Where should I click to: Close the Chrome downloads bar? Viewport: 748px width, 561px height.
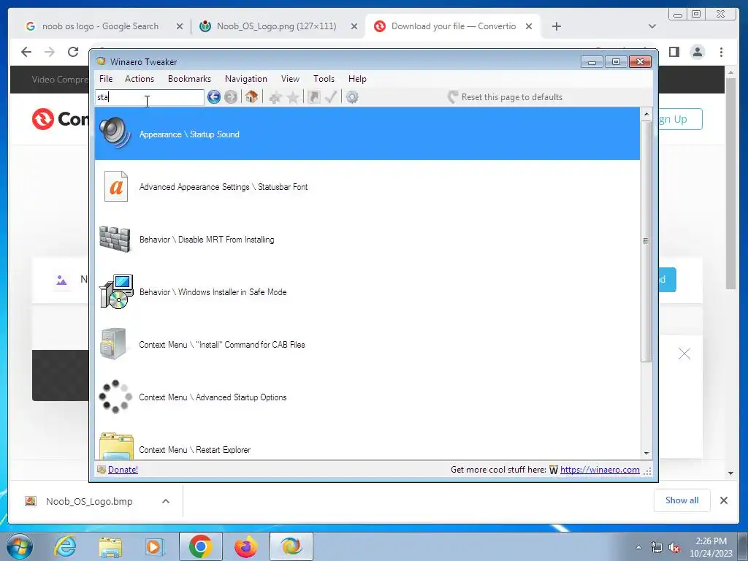(724, 500)
